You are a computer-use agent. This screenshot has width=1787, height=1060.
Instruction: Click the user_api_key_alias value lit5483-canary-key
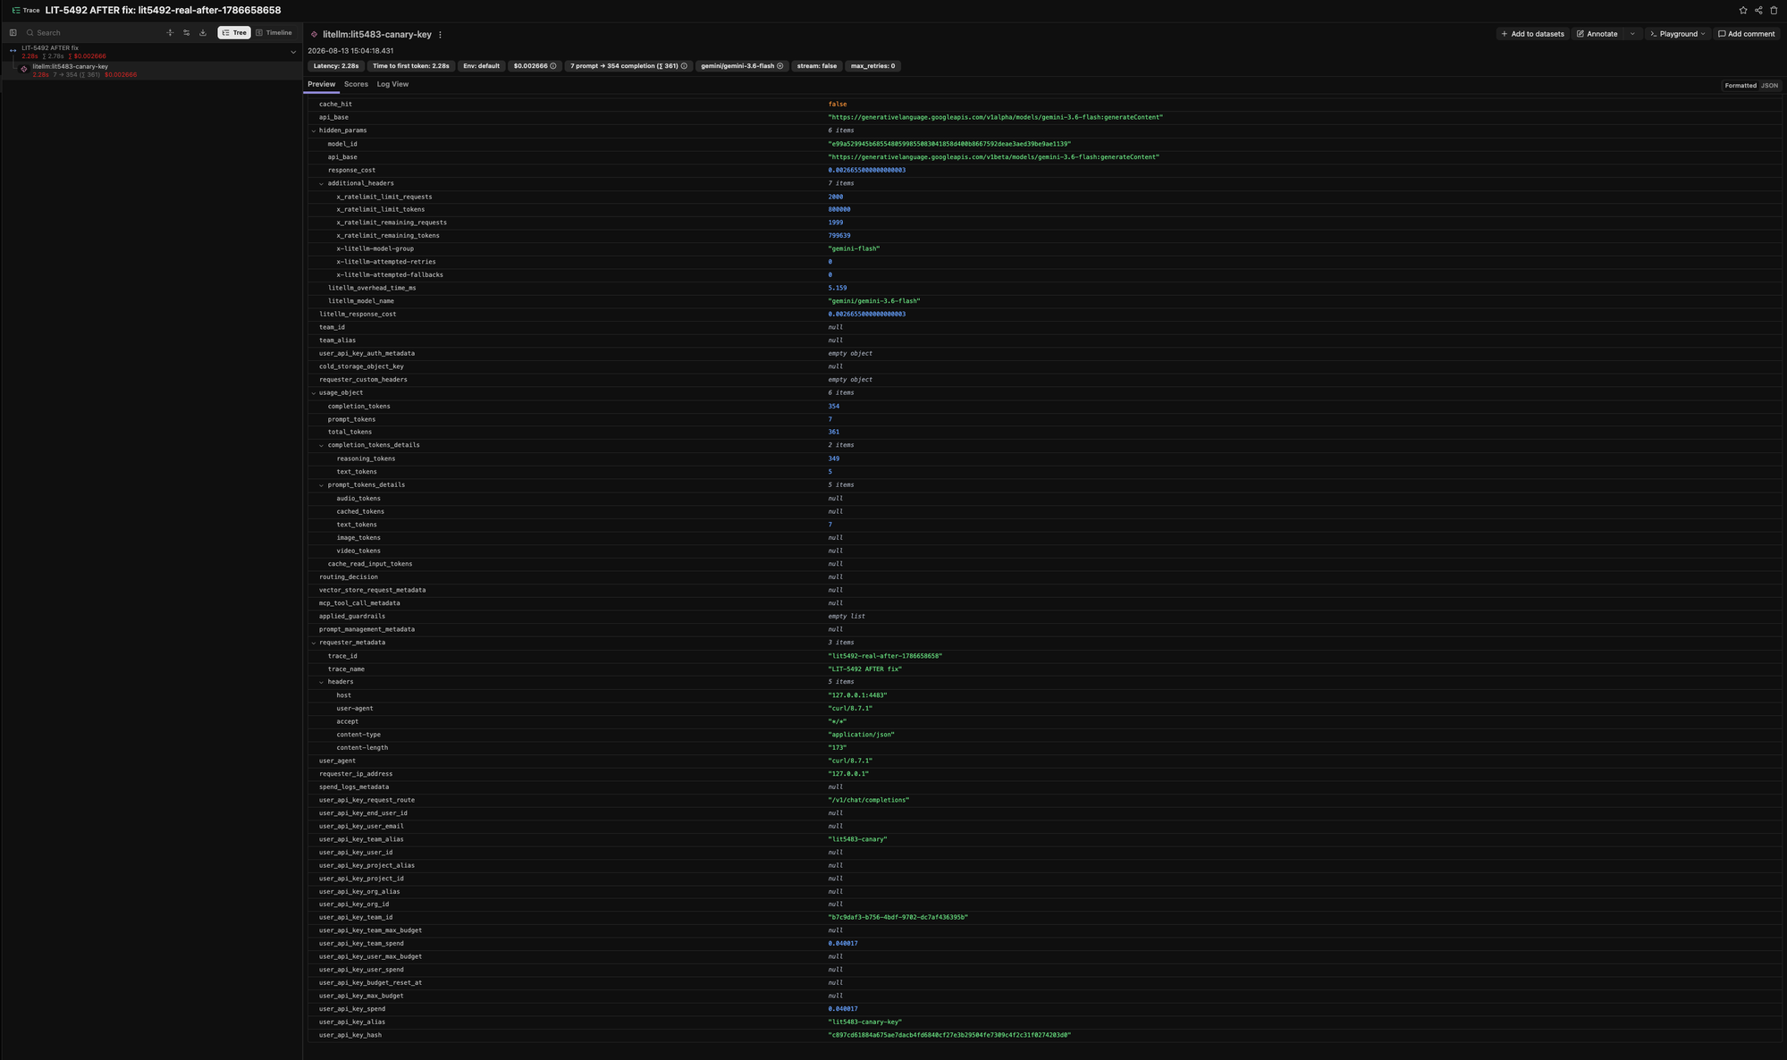pyautogui.click(x=864, y=1022)
